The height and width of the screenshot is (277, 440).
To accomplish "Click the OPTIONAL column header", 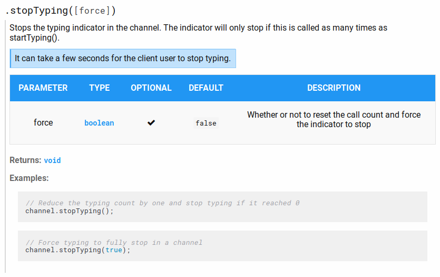I will tap(151, 88).
